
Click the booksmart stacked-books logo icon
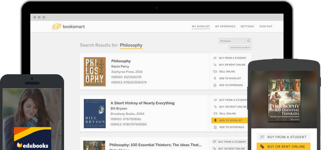[x=57, y=27]
